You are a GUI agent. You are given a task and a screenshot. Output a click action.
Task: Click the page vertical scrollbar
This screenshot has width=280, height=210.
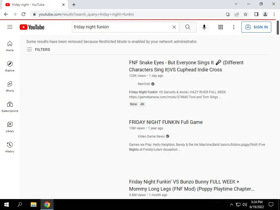pyautogui.click(x=278, y=28)
